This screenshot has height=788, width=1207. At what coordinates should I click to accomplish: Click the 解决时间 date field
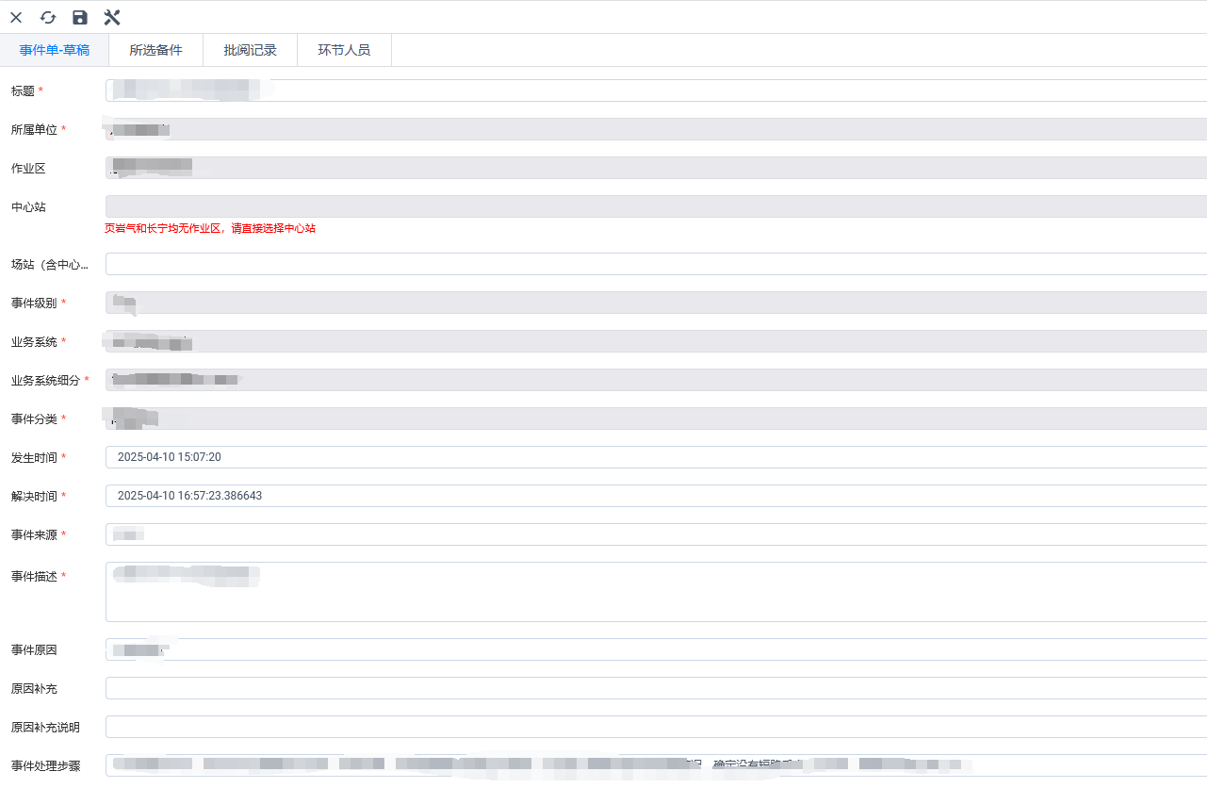656,496
